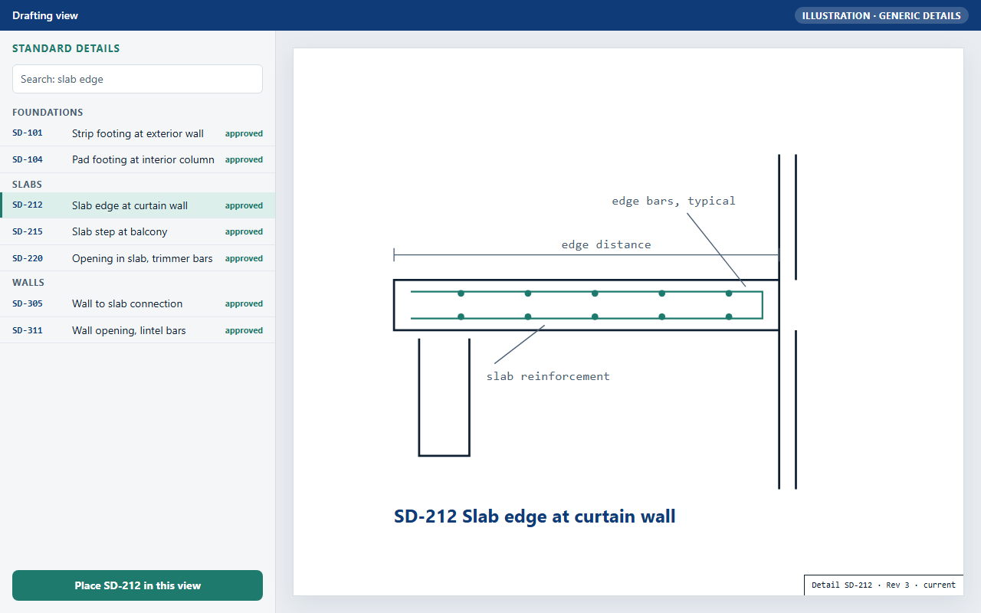
Task: Select SD-104 Pad footing at interior column
Action: 137,159
